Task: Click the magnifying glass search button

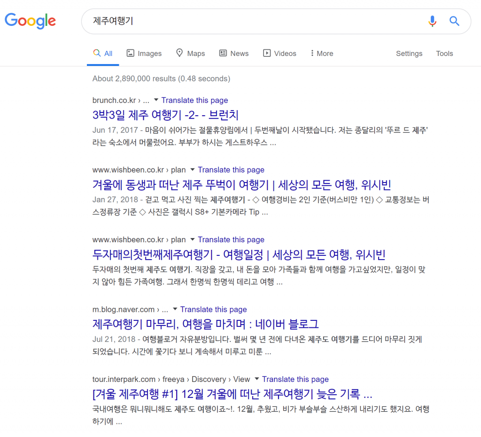Action: (x=454, y=21)
